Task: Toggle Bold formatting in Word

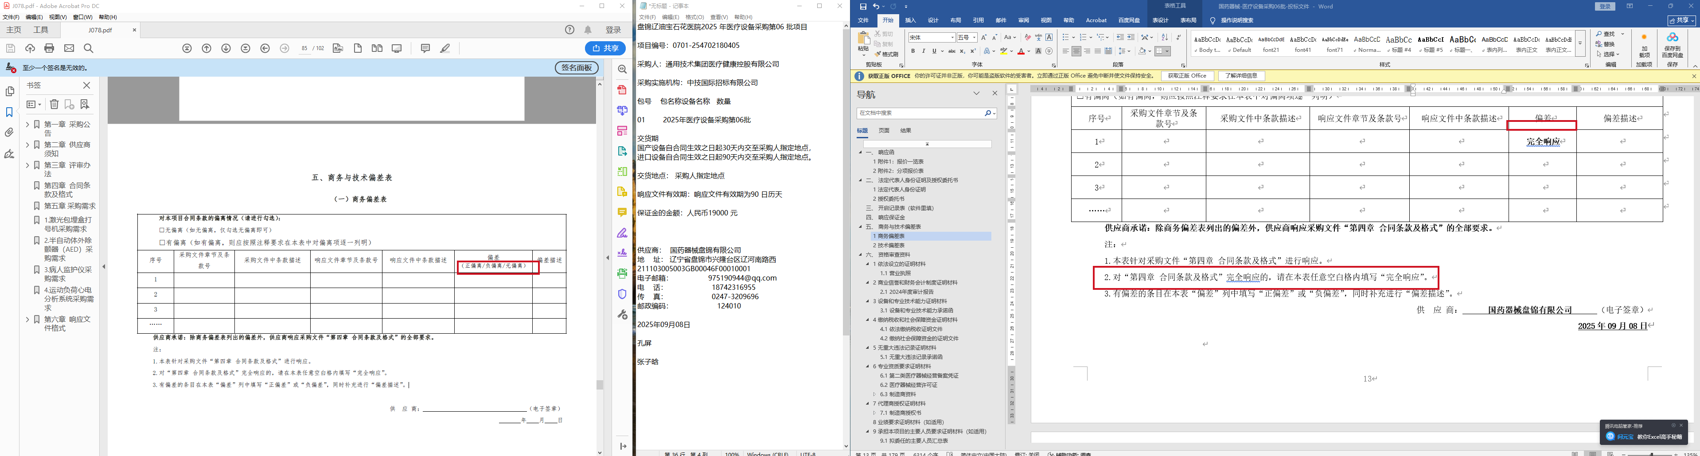Action: (x=912, y=51)
